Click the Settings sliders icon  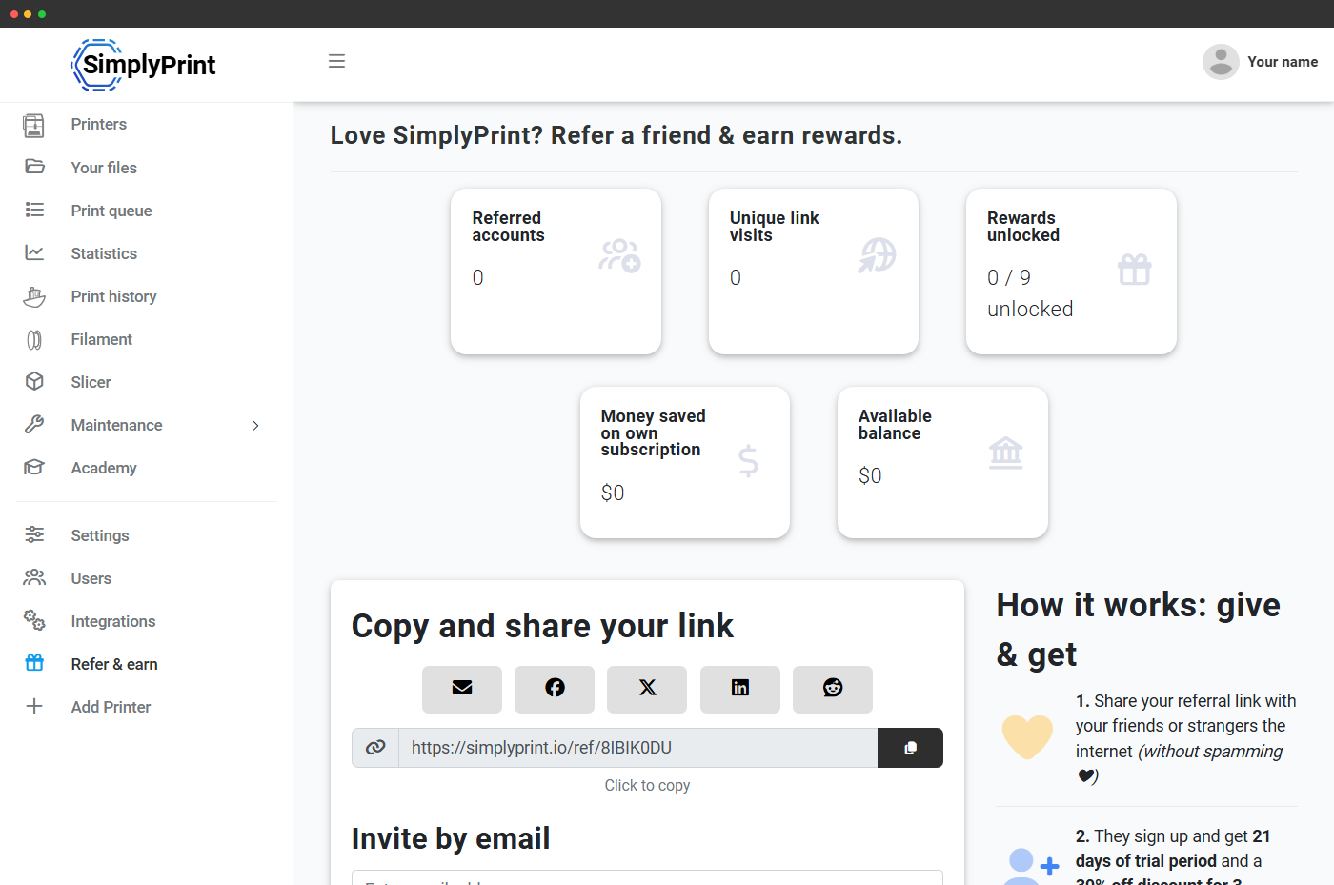(x=34, y=534)
